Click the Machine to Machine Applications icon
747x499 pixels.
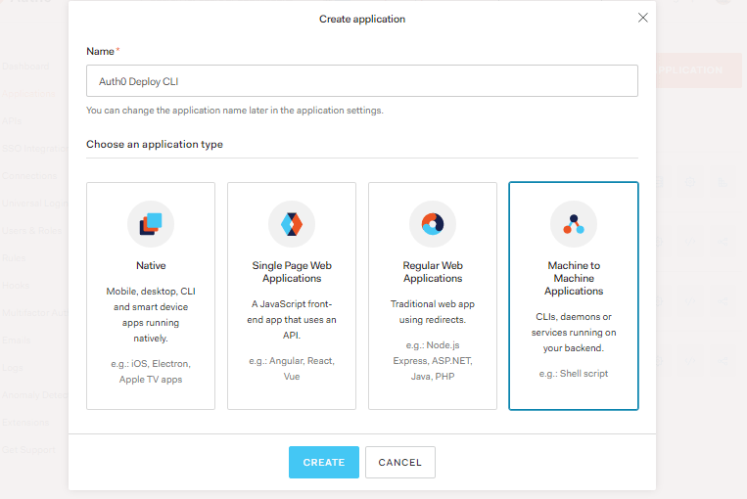point(574,224)
